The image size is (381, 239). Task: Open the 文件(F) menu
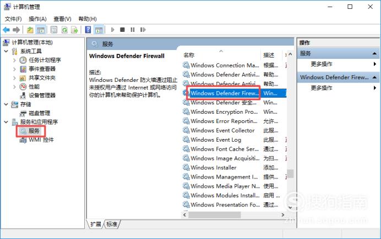coord(13,19)
